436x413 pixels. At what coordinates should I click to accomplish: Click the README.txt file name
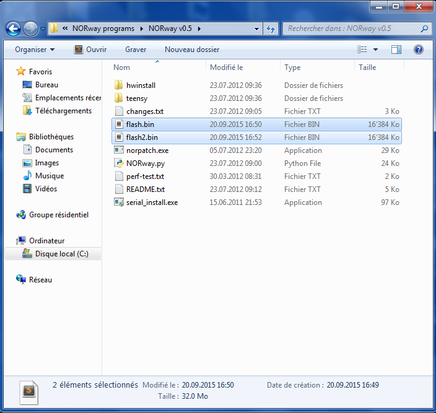(x=146, y=189)
